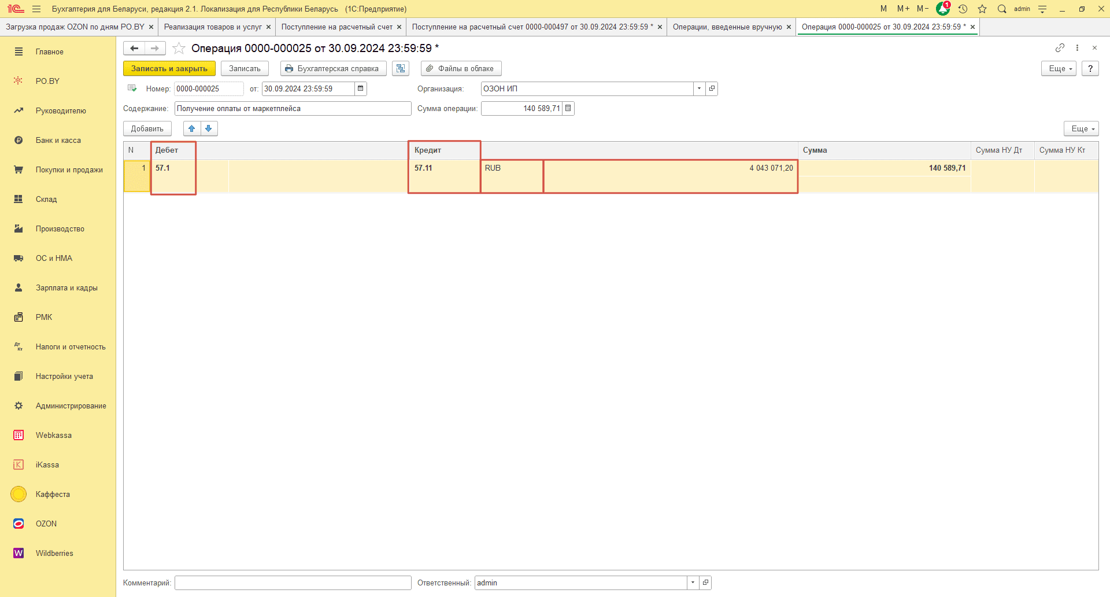The height and width of the screenshot is (597, 1110).
Task: Click the Номер input field
Action: (209, 89)
